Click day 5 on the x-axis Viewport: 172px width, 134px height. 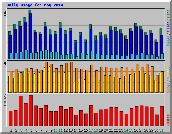point(31,130)
